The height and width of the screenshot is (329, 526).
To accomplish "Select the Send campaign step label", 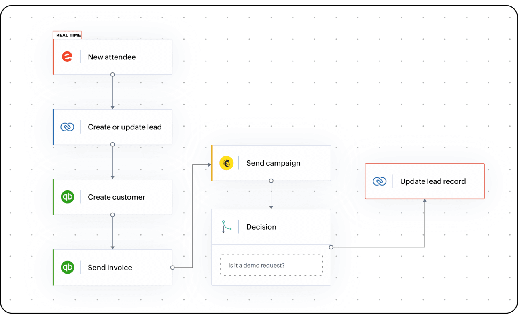I will [273, 163].
